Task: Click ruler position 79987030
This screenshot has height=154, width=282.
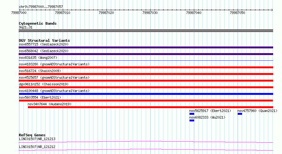Action: pyautogui.click(x=150, y=13)
